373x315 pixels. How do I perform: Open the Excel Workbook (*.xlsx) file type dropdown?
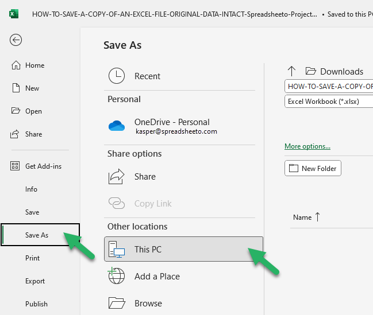[329, 102]
